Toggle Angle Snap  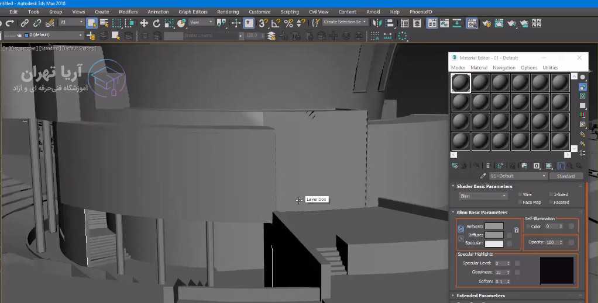(x=276, y=23)
